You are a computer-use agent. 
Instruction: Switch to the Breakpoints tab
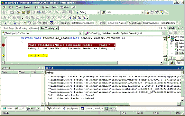(x=70, y=108)
